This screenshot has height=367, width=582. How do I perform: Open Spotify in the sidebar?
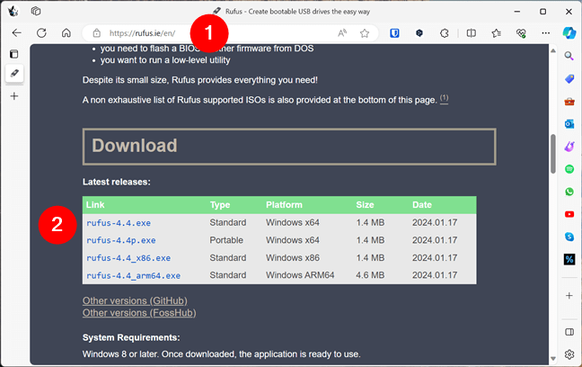click(569, 169)
